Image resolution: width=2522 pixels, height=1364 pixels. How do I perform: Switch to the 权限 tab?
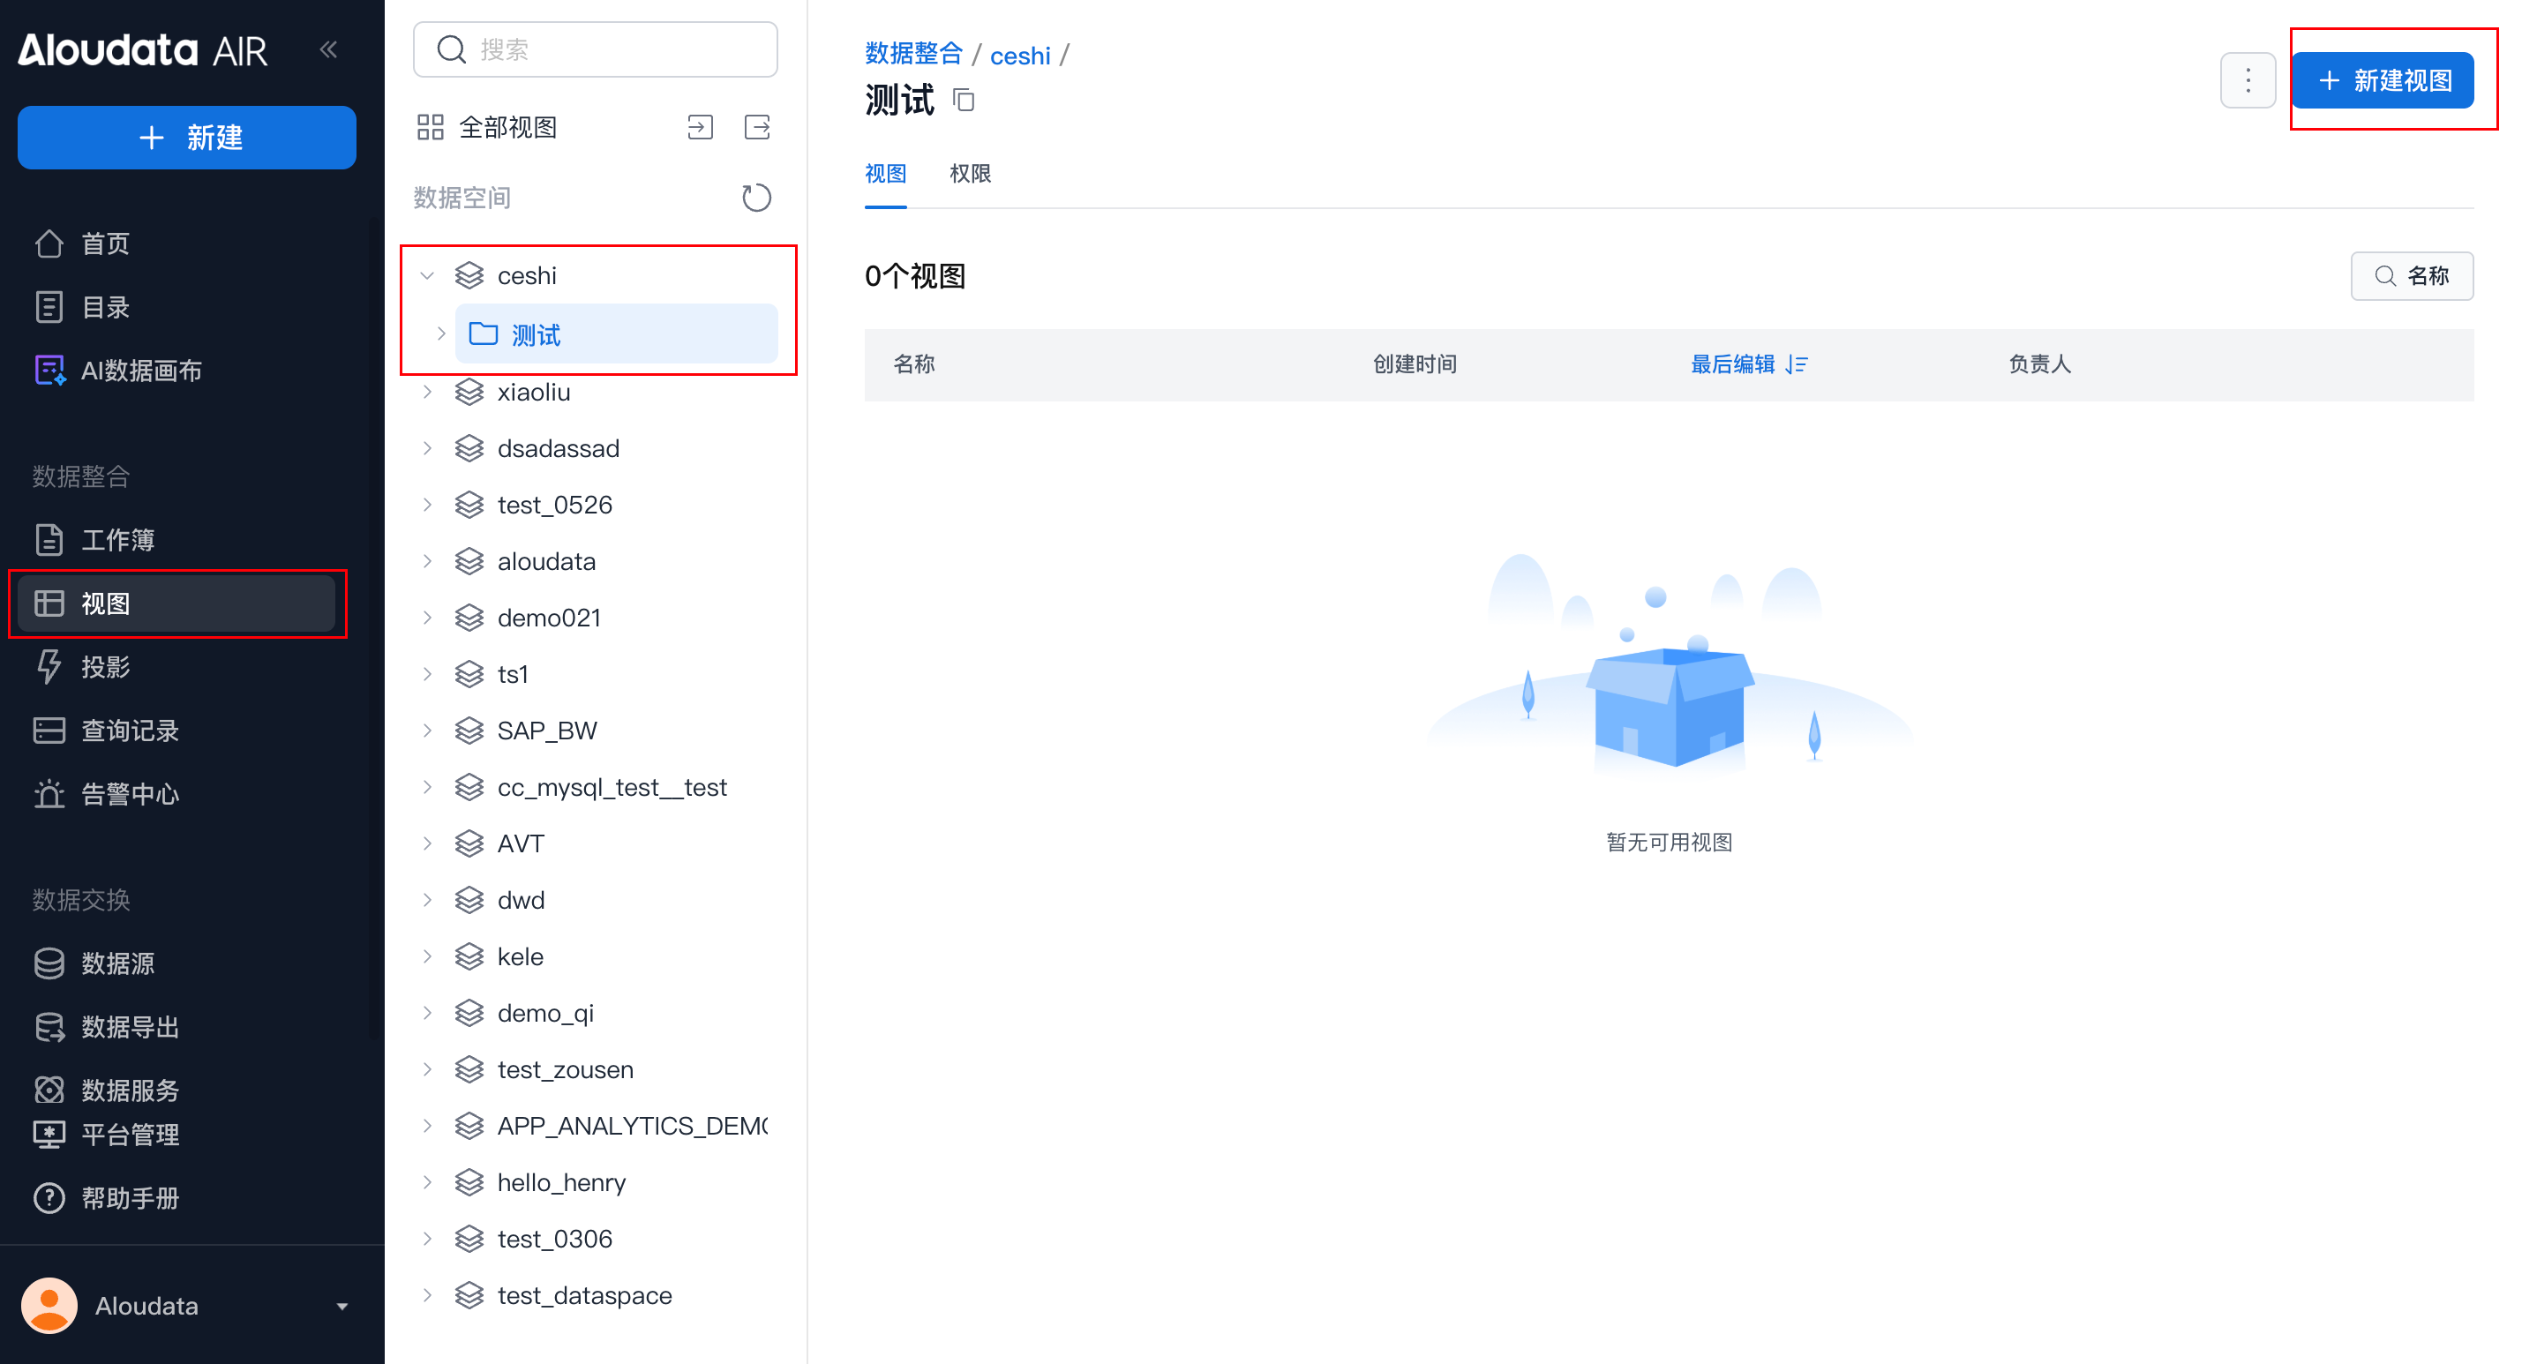click(x=969, y=173)
